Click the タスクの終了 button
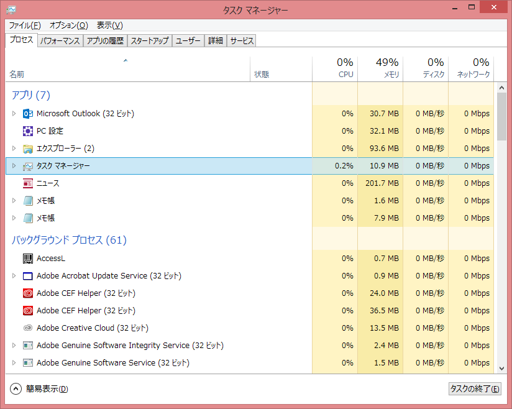Image resolution: width=512 pixels, height=409 pixels. [474, 389]
